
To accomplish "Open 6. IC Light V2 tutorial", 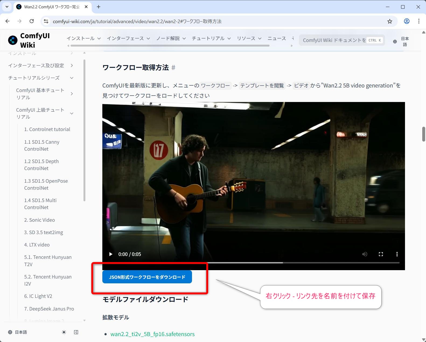I will tap(38, 296).
